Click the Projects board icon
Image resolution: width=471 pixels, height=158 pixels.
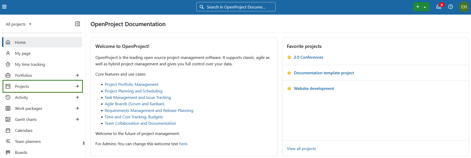(x=8, y=86)
